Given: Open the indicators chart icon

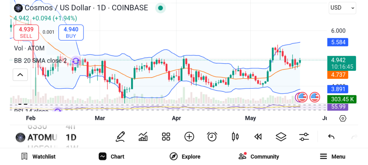Looking at the screenshot, I should pos(143,137).
